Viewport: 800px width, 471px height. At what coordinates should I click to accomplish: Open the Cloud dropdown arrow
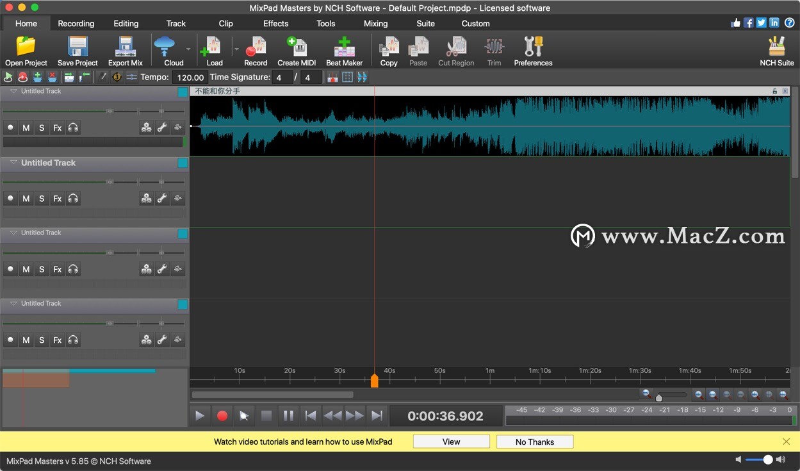(x=188, y=49)
